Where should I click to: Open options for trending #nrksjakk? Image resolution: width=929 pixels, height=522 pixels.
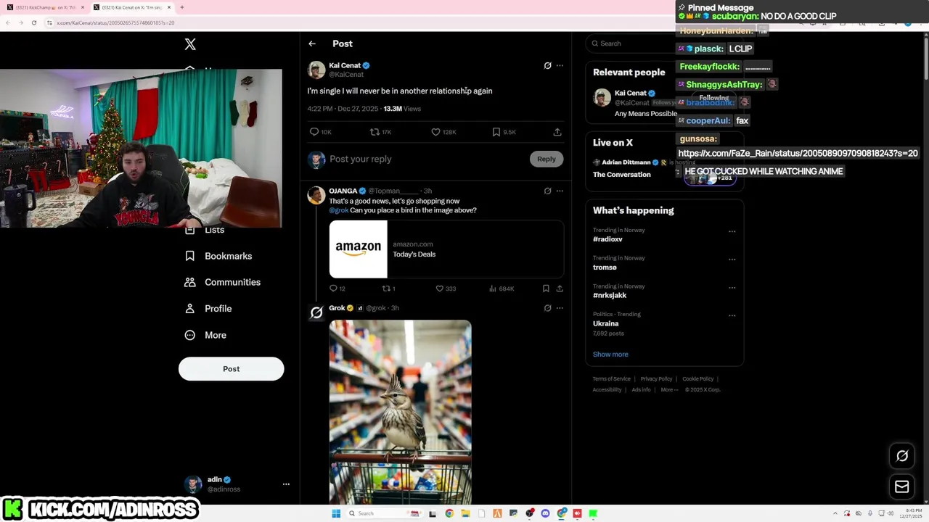732,287
